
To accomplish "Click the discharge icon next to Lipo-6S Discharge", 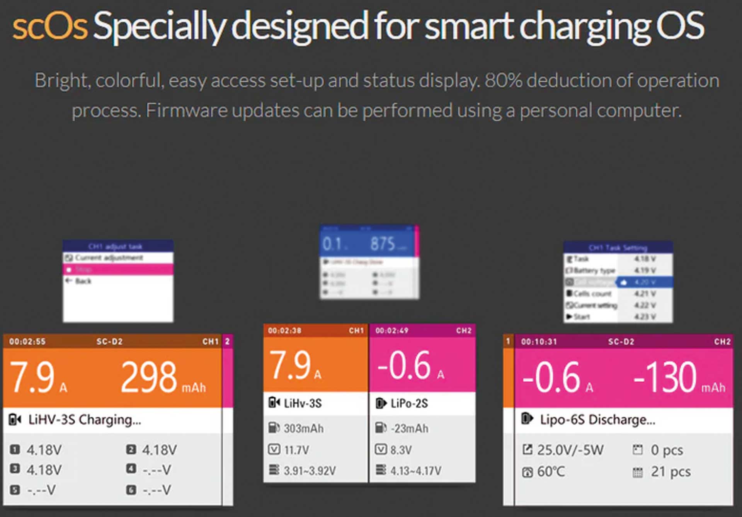I will coord(527,419).
